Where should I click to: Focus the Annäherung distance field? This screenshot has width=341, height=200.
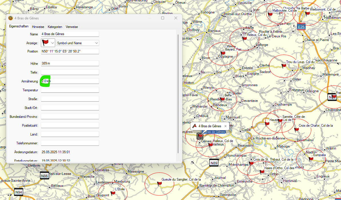click(x=70, y=81)
